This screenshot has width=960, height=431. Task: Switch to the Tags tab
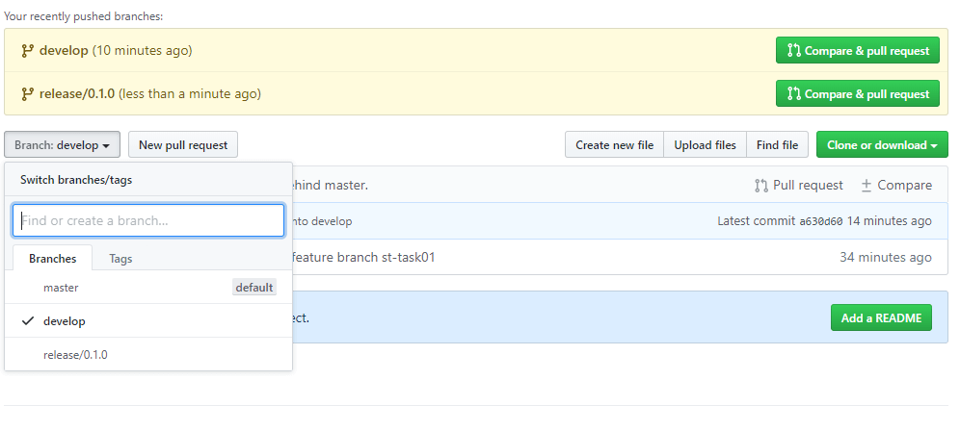click(x=120, y=259)
